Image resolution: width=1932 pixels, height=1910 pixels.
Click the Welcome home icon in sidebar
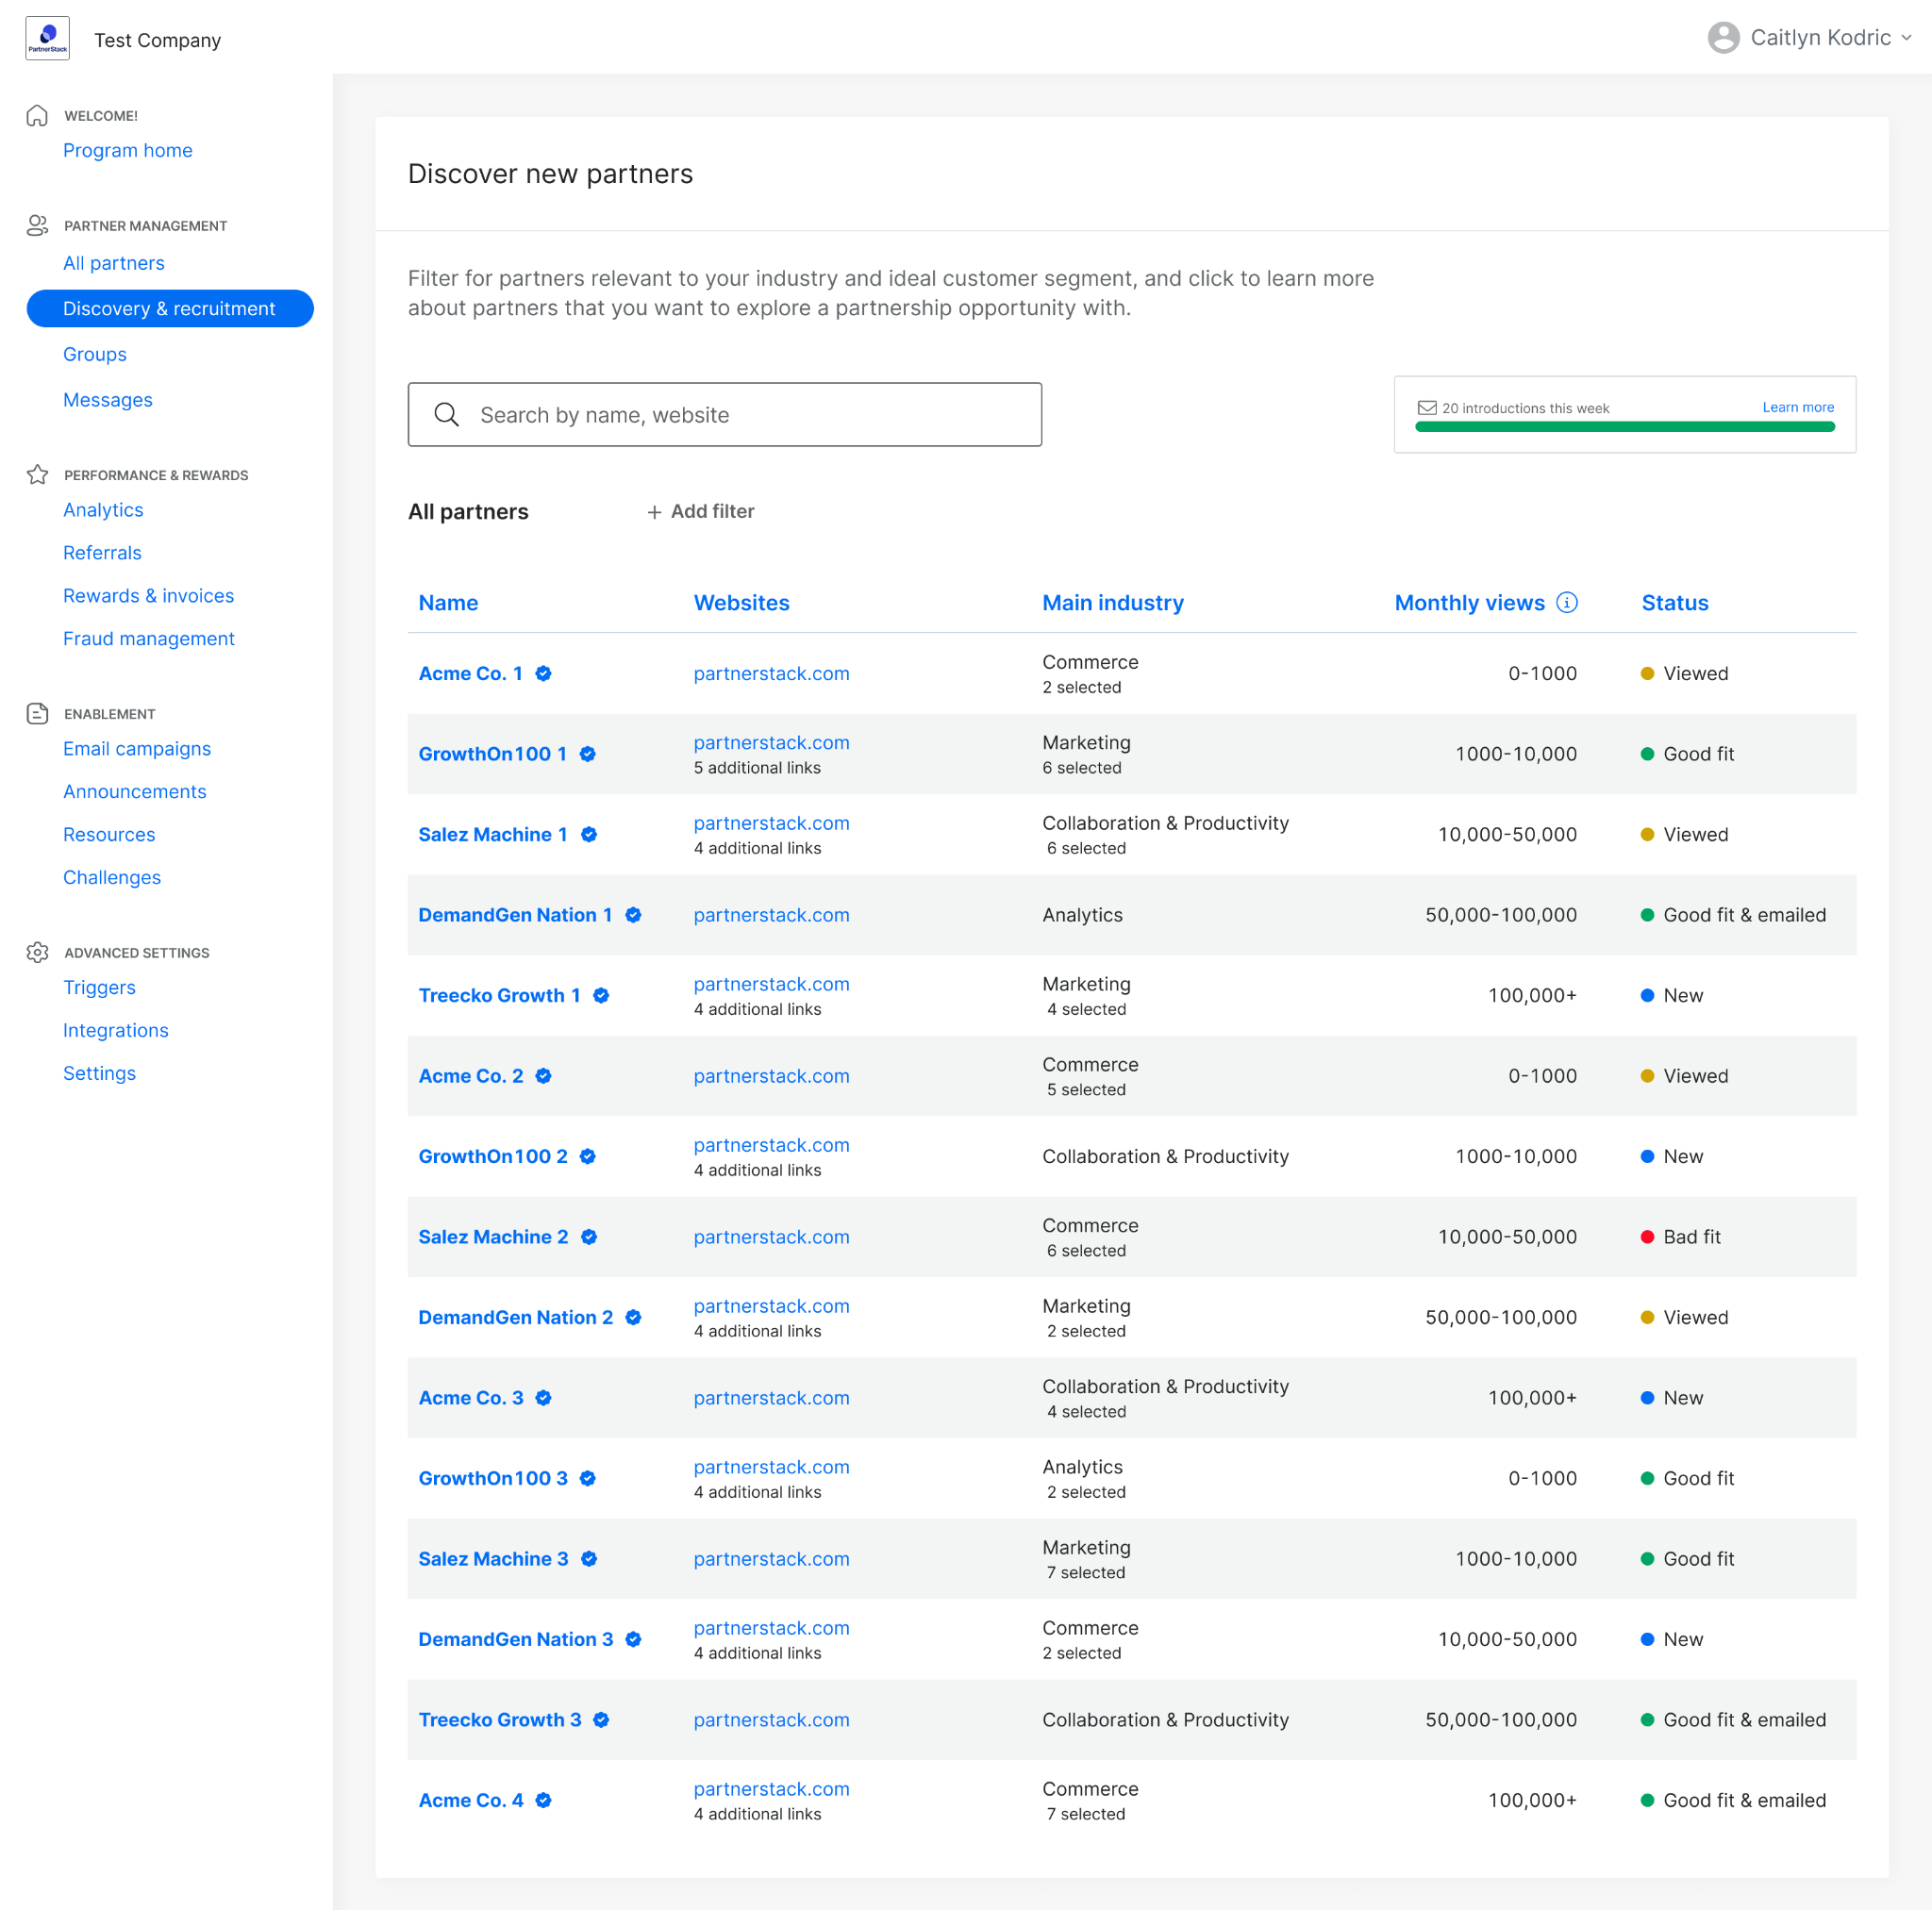[37, 115]
